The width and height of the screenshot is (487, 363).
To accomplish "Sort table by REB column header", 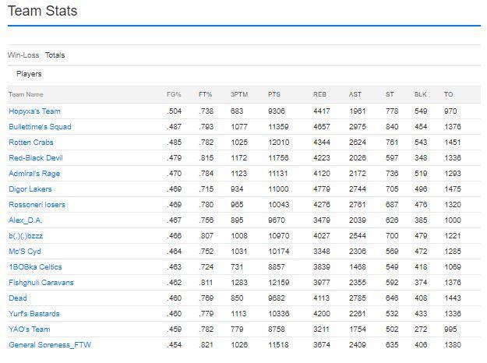I will coord(319,95).
